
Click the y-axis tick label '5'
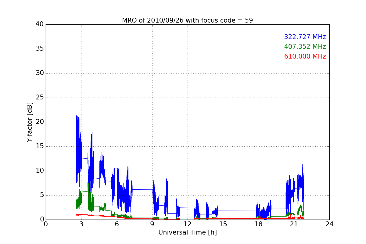point(41,195)
